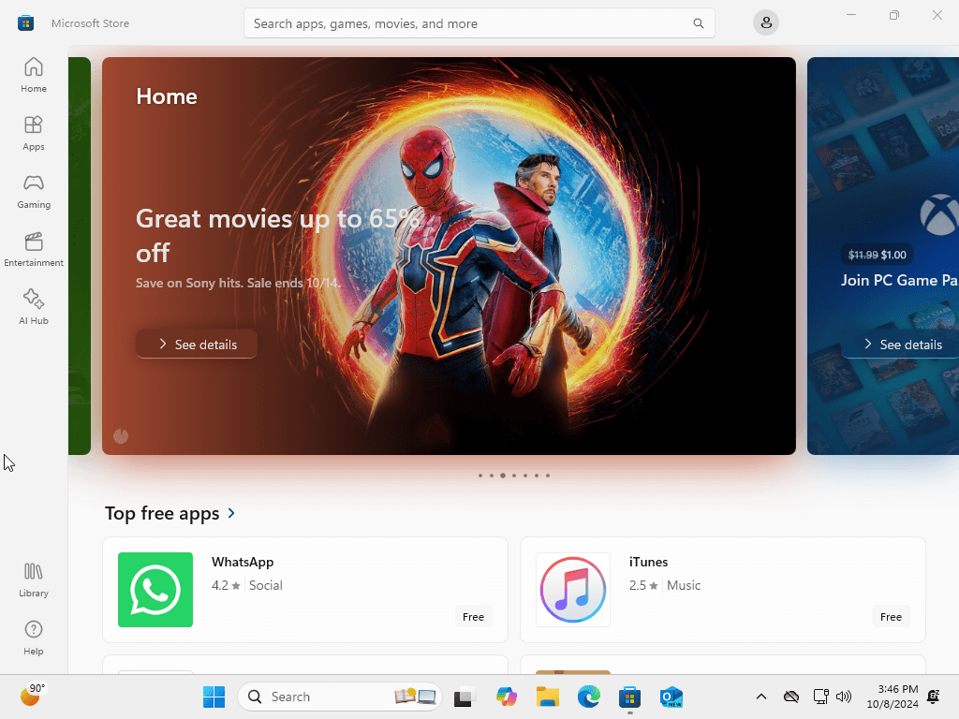Browse the Entertainment section
The image size is (959, 719).
tap(34, 249)
